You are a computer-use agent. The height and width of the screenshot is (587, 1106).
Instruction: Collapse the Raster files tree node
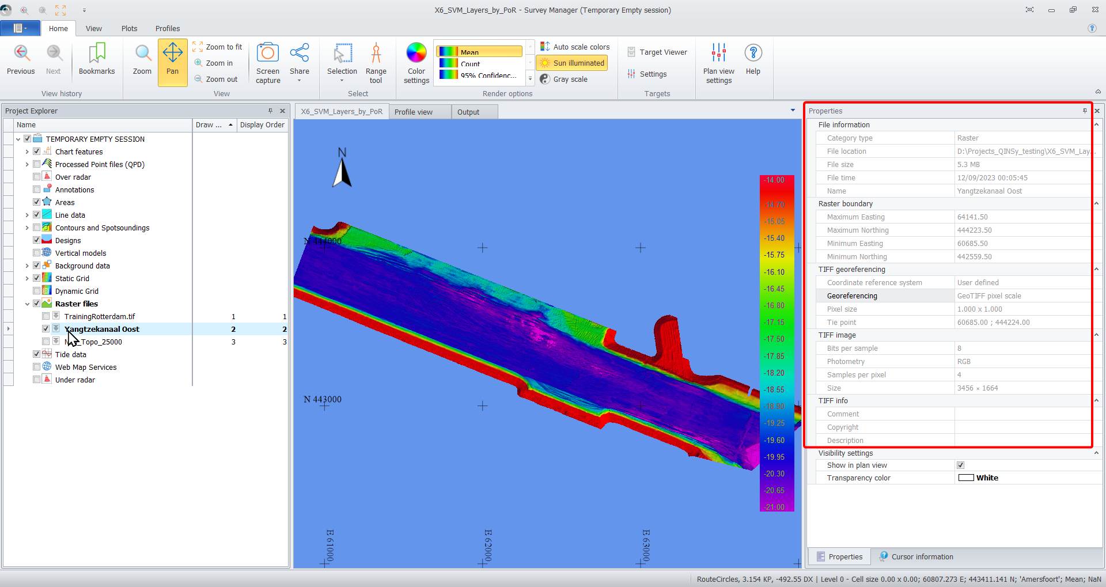27,304
